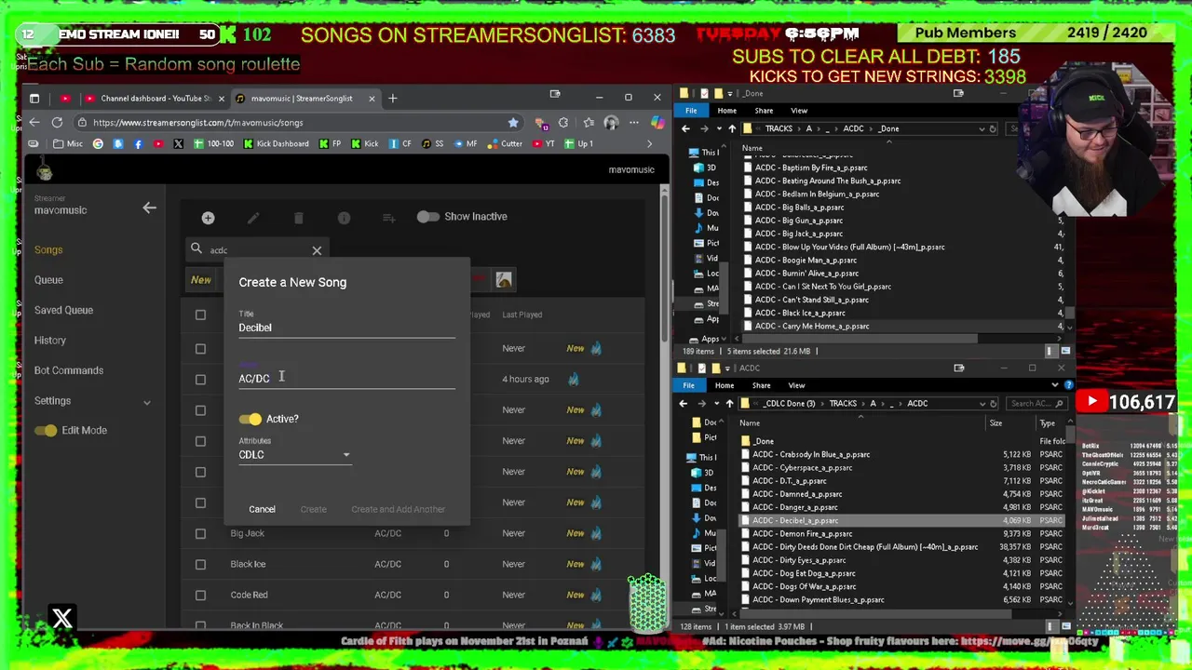1192x670 pixels.
Task: Click the edit pencil icon in song toolbar
Action: pos(253,218)
